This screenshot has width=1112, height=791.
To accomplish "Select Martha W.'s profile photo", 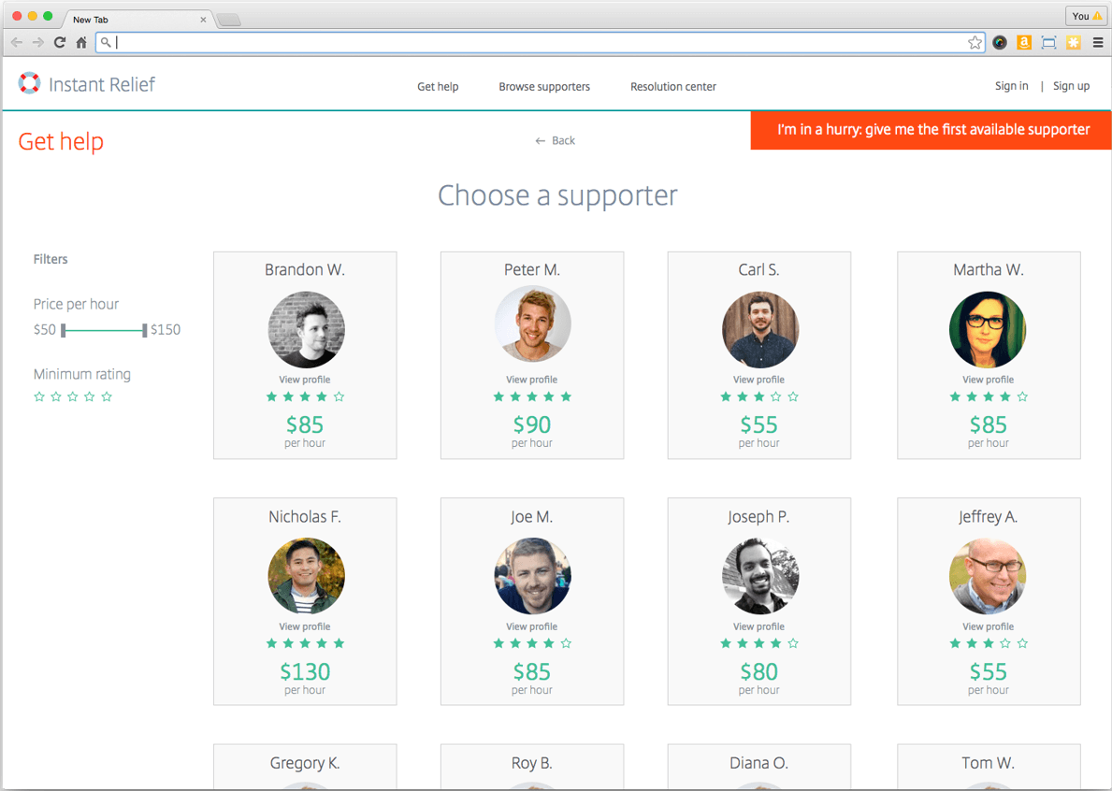I will coord(988,329).
